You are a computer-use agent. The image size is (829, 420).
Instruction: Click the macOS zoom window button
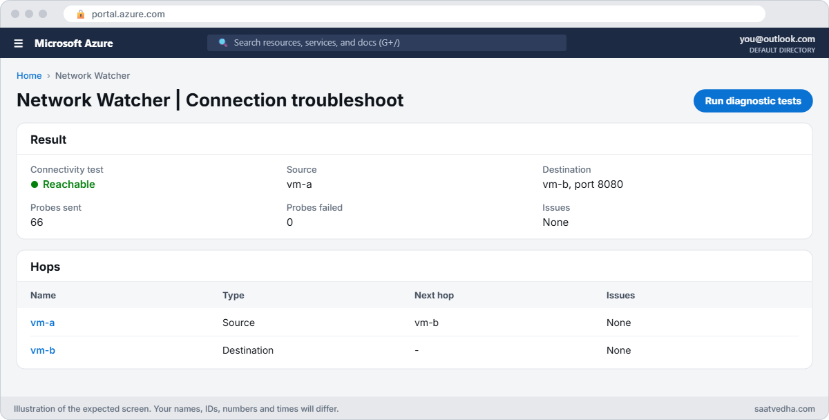43,14
